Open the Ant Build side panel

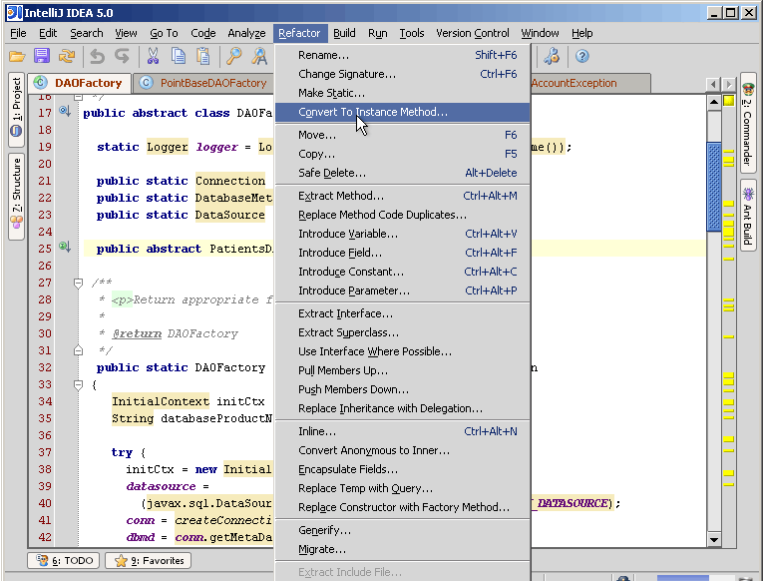click(x=748, y=216)
